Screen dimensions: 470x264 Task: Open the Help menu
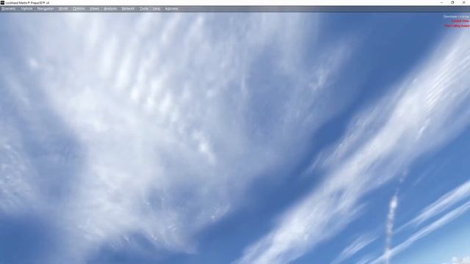click(156, 9)
